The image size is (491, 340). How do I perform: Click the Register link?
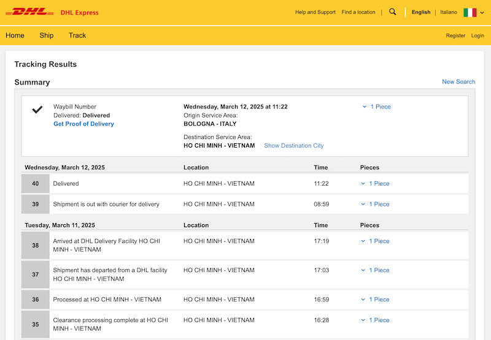click(455, 36)
